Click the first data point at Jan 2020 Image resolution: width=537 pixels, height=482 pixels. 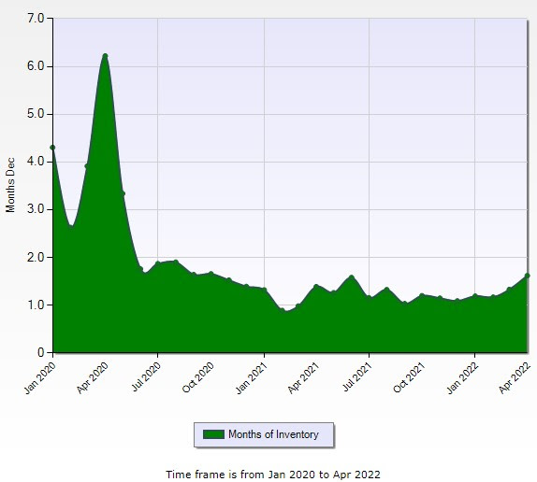click(52, 148)
